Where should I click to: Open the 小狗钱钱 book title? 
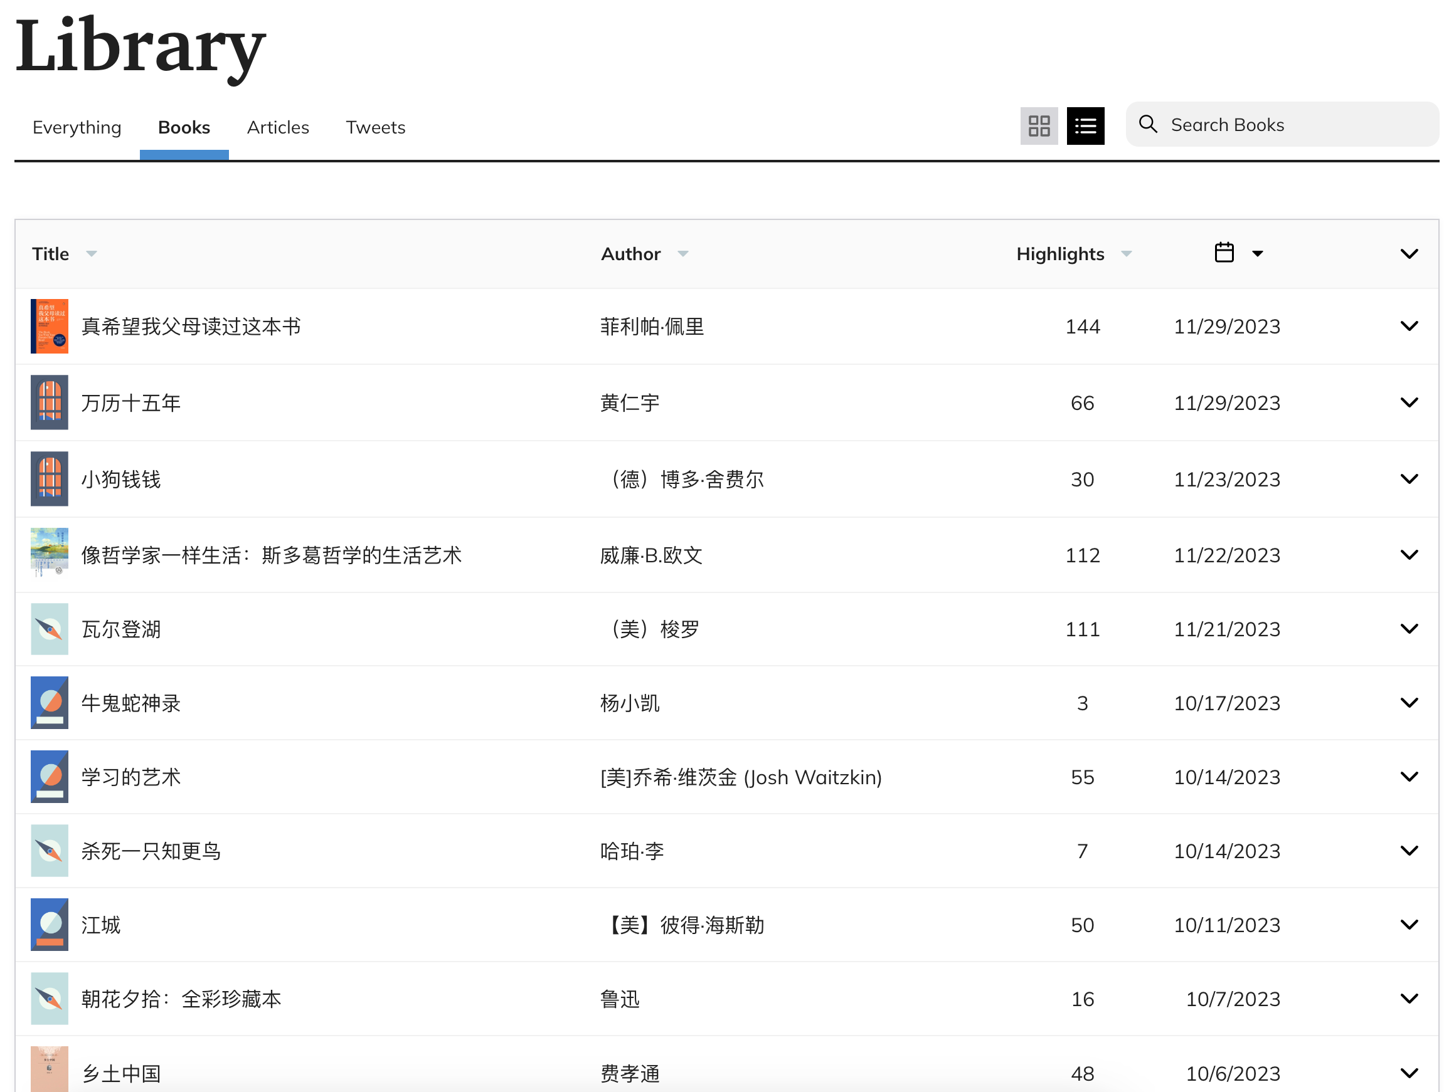tap(121, 480)
